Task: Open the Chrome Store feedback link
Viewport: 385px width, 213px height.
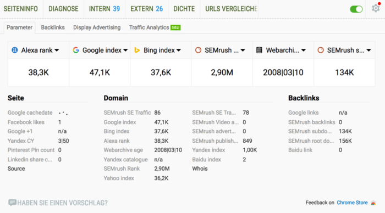Action: (x=352, y=203)
